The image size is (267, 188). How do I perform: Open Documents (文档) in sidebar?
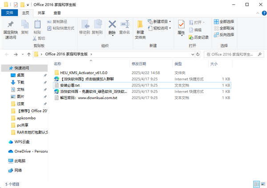coord(20,89)
